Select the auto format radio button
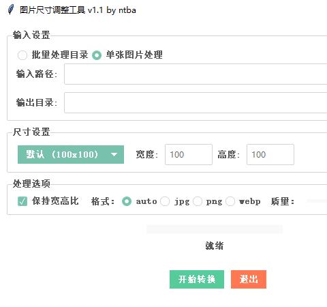Viewport: 327px width, 307px height. click(127, 201)
